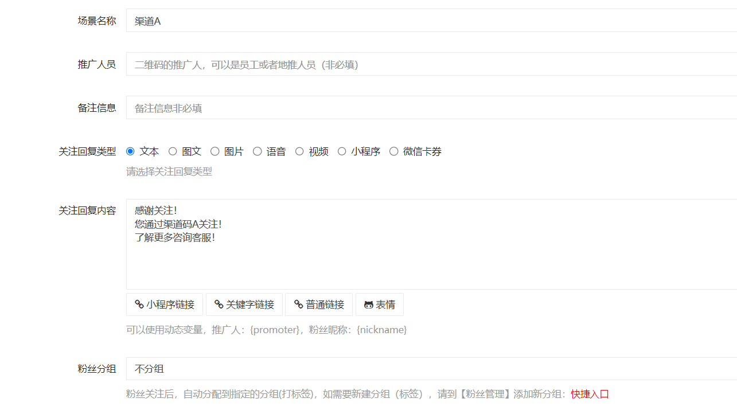The image size is (737, 410).
Task: Select the 文本 reply type radio button
Action: coord(130,151)
